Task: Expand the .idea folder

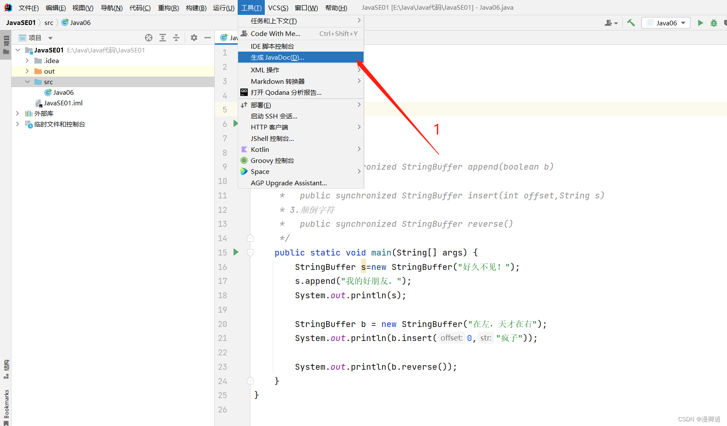Action: (27, 60)
